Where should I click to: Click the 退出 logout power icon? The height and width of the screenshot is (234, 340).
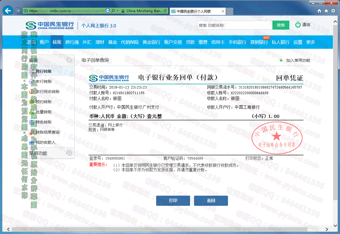pos(298,25)
